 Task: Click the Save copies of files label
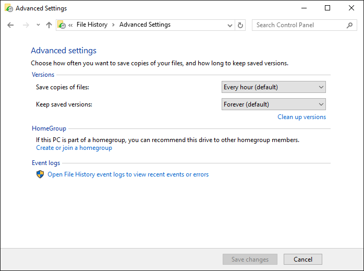tap(63, 87)
